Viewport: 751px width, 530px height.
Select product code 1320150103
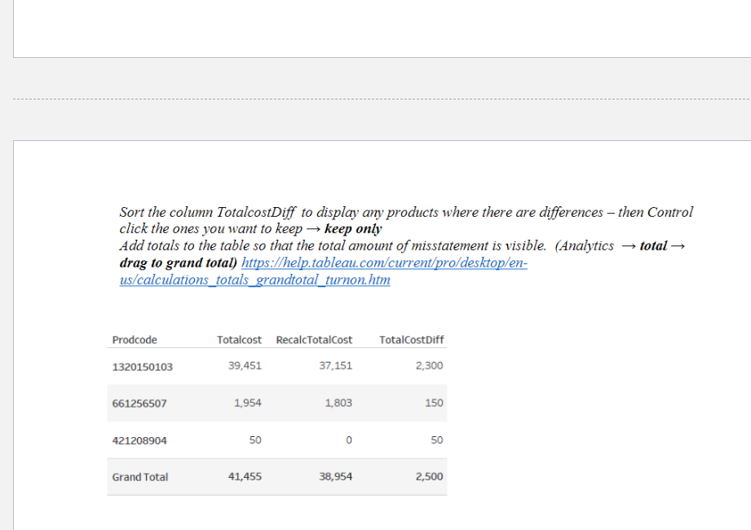point(142,367)
